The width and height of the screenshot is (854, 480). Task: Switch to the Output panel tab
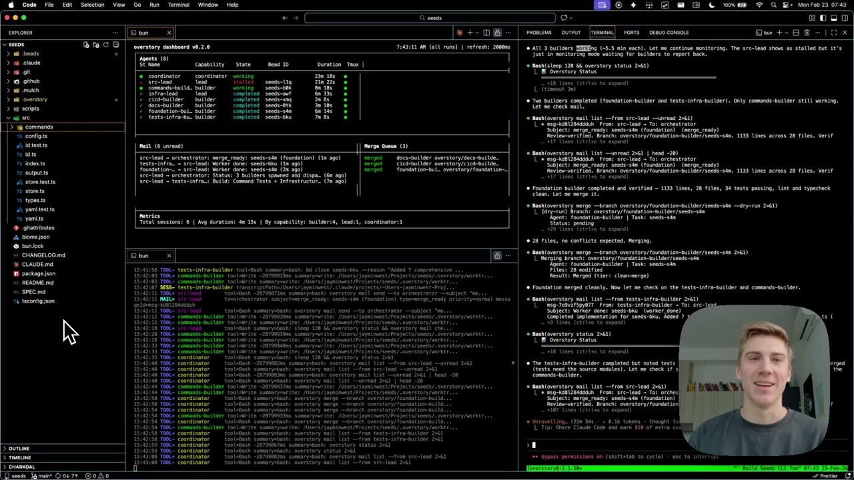[x=570, y=33]
